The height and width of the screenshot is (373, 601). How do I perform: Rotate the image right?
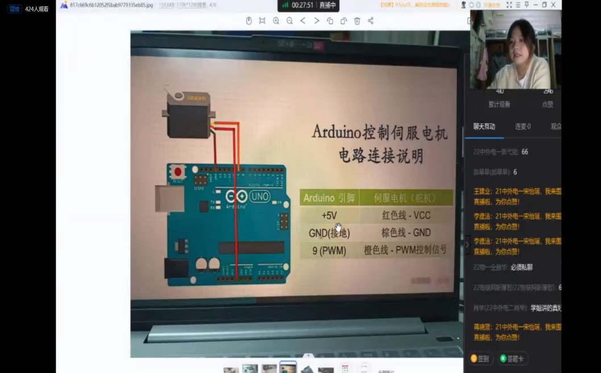344,20
